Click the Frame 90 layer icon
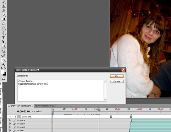This screenshot has height=132, width=171. 14,120
